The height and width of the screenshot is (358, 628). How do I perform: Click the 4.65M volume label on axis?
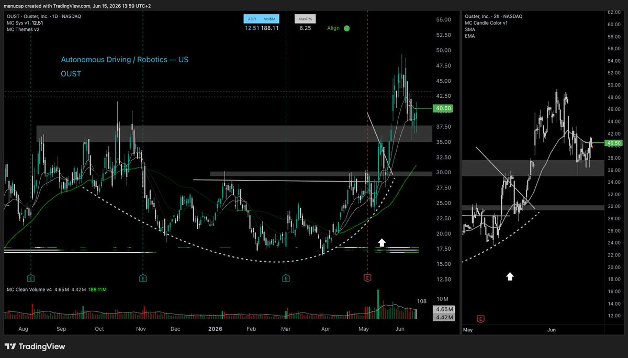[443, 310]
